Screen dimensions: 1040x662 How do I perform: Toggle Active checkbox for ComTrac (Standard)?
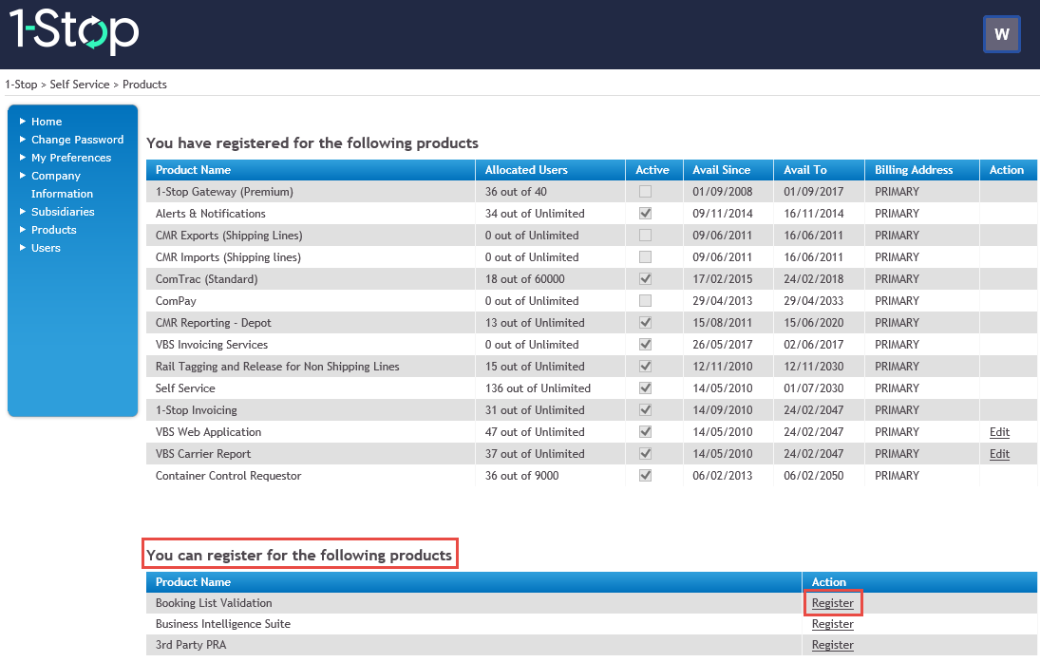click(x=645, y=279)
